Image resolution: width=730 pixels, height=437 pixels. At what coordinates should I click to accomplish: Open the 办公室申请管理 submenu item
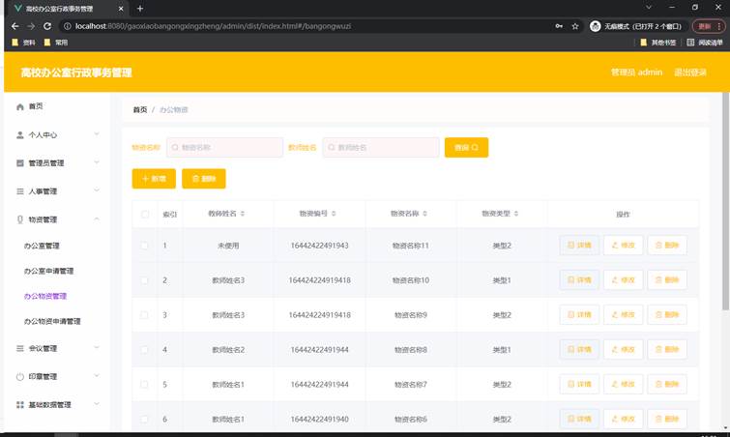(x=49, y=271)
